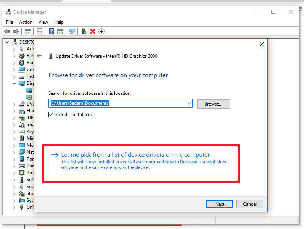Open the Help menu
Image resolution: width=304 pixels, height=229 pixels.
click(59, 22)
